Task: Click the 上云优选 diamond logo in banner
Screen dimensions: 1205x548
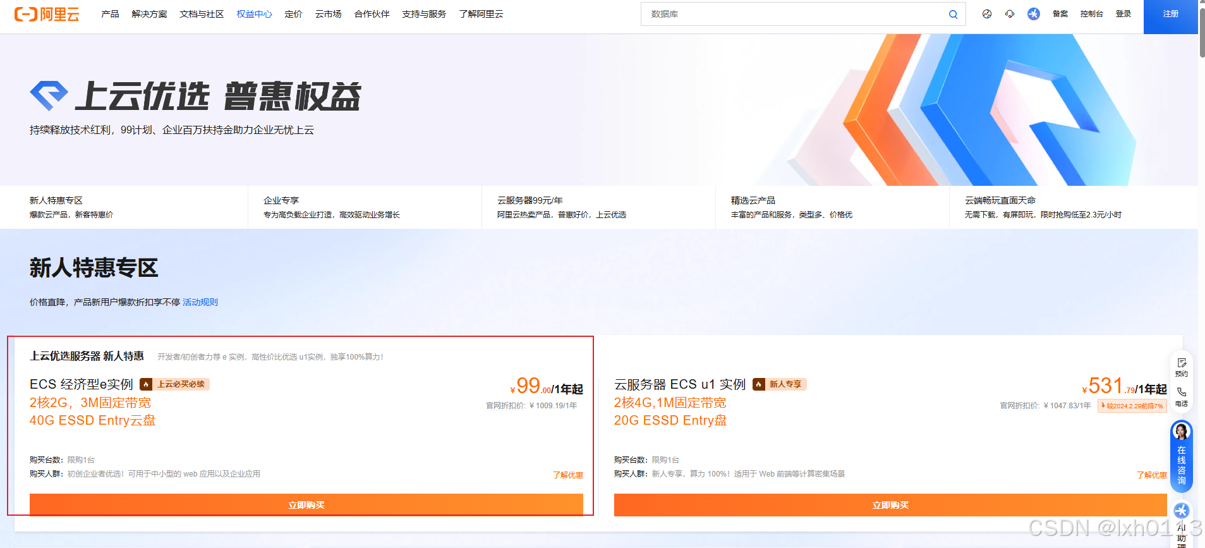Action: pyautogui.click(x=49, y=95)
